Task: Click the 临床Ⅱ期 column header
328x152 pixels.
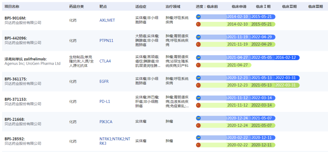Action: pyautogui.click(x=289, y=6)
